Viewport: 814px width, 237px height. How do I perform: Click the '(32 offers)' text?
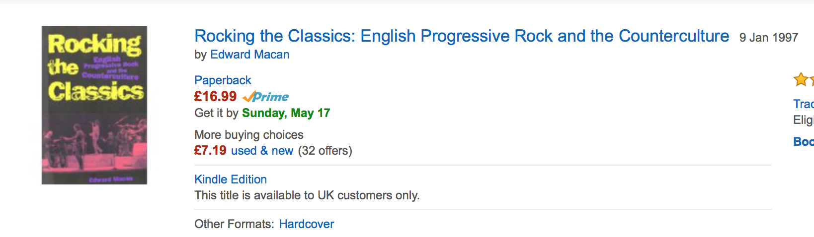(x=325, y=151)
